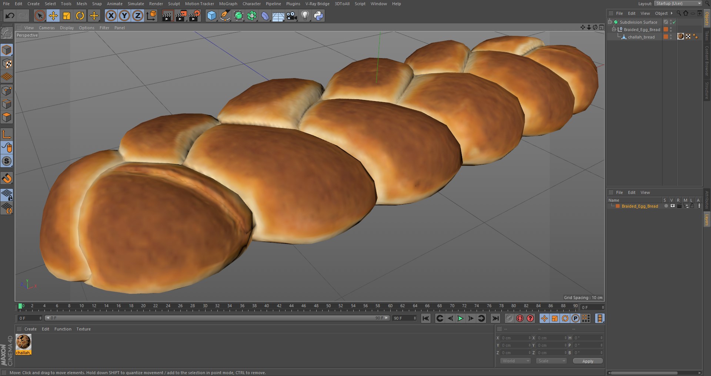Open the MoGraph menu
The height and width of the screenshot is (376, 711).
click(x=228, y=4)
